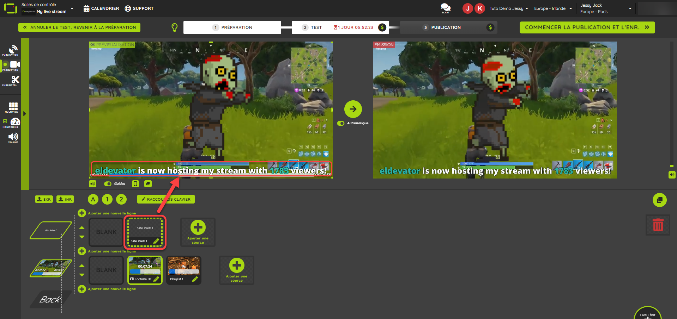This screenshot has width=677, height=319.
Task: Edit Playlist 1 with pencil icon
Action: click(x=195, y=279)
